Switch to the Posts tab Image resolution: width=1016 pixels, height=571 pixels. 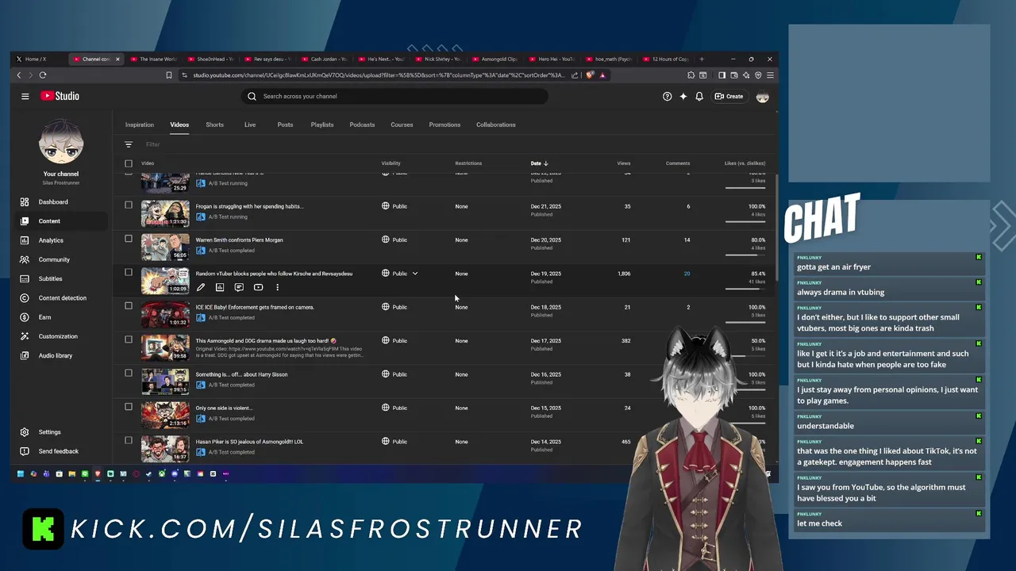coord(285,125)
